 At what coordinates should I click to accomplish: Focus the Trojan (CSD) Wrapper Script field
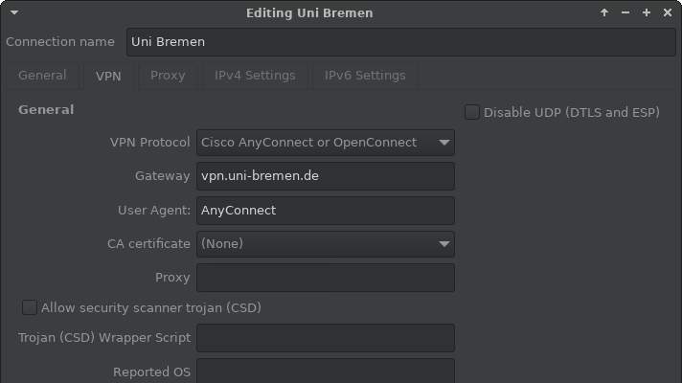click(325, 338)
